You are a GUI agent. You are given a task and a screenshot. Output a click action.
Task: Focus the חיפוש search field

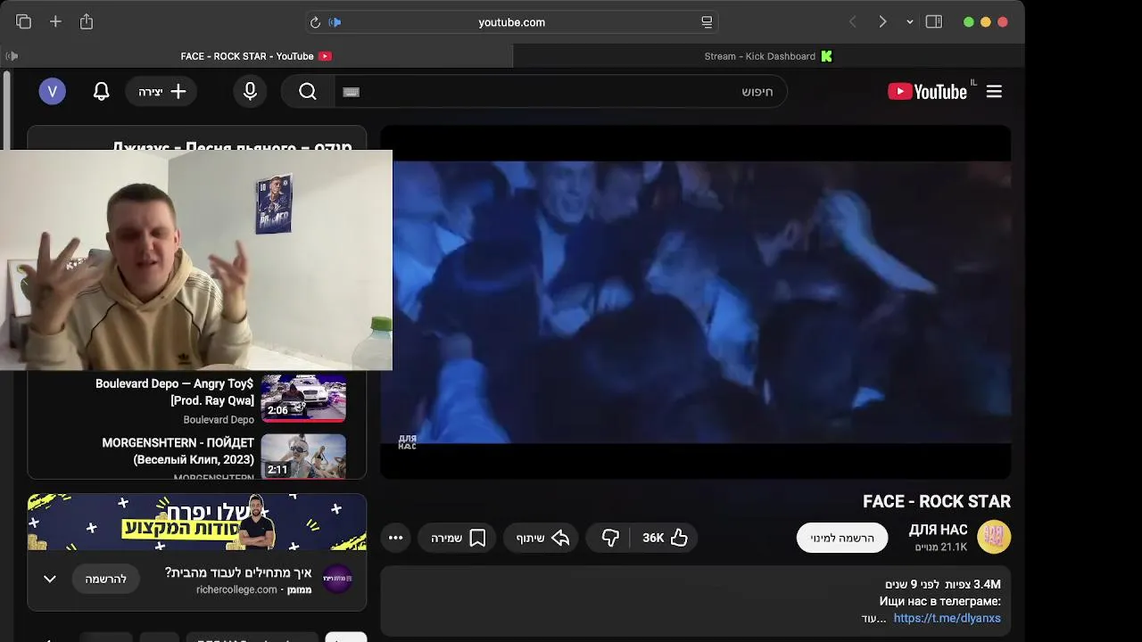560,92
